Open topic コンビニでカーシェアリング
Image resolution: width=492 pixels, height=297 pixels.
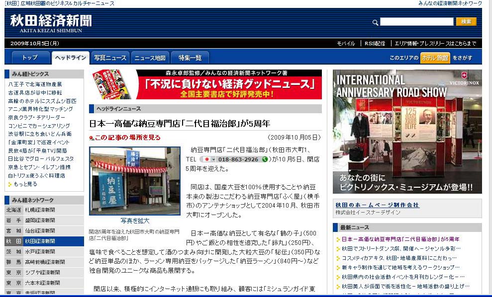(x=39, y=126)
